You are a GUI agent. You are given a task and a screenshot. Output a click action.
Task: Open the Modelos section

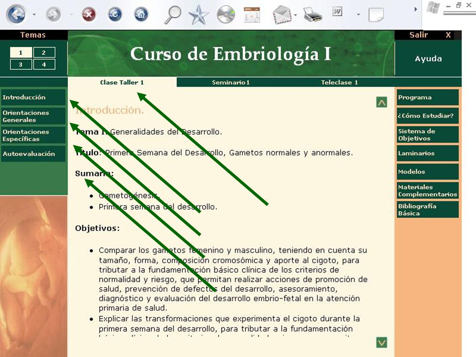[428, 172]
